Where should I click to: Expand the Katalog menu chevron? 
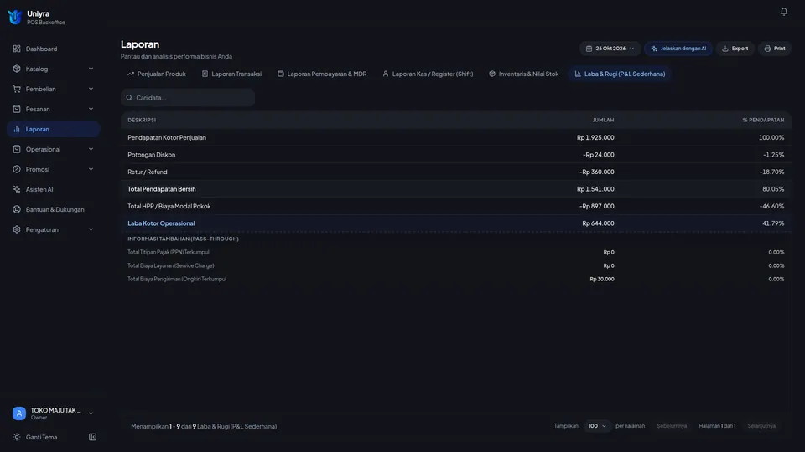coord(91,69)
